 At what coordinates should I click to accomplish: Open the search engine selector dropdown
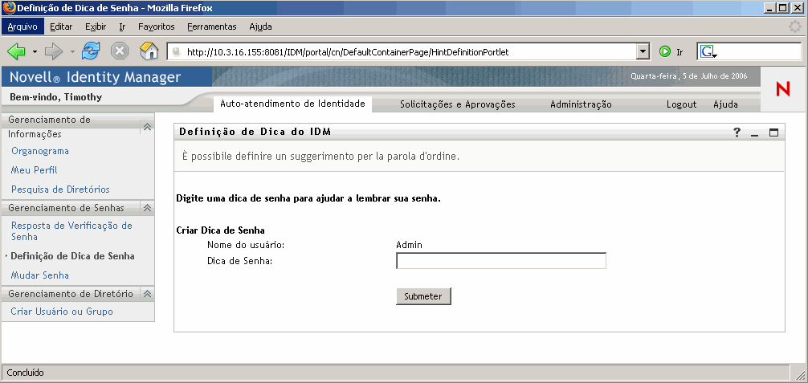[x=708, y=51]
